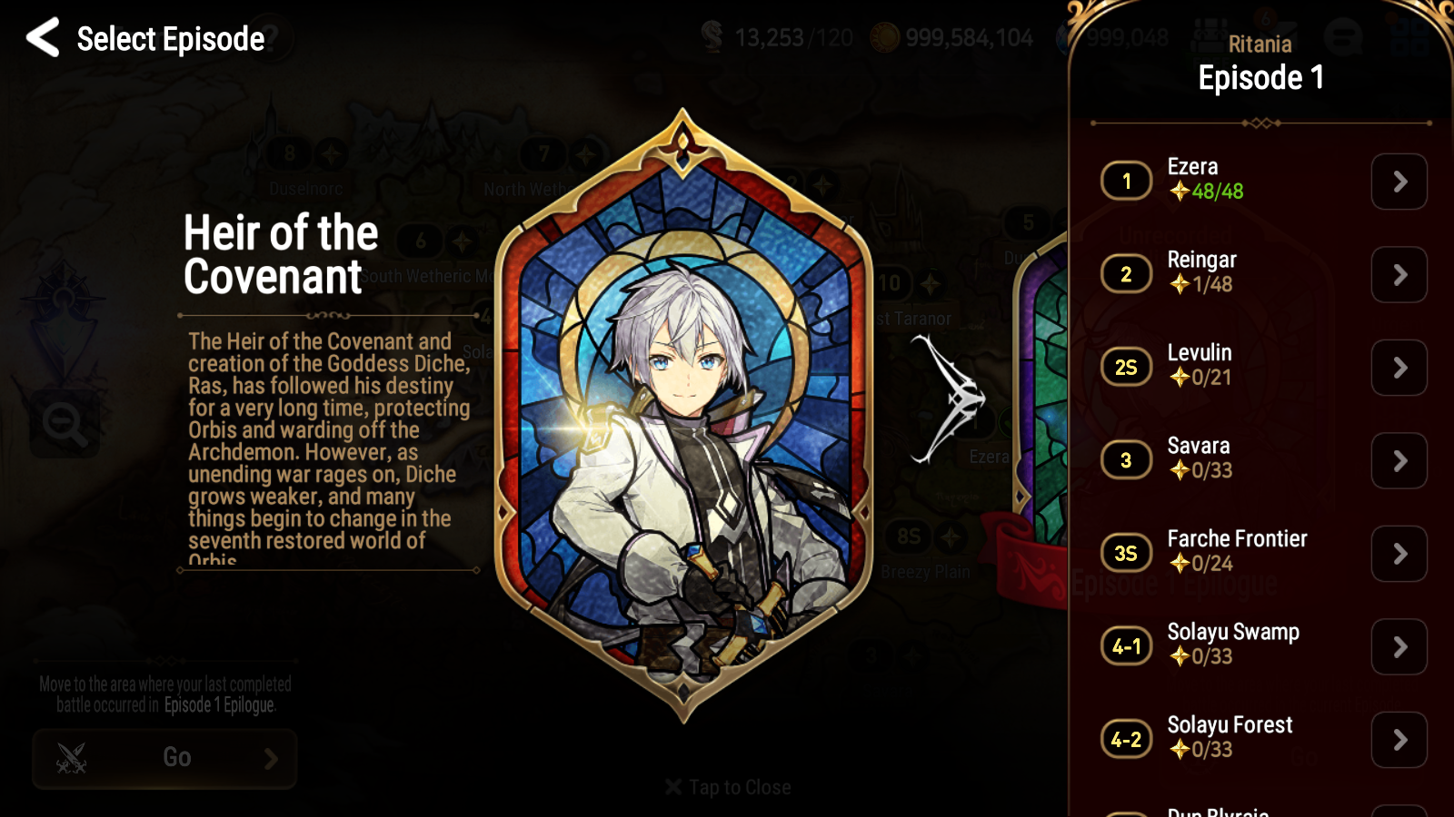The image size is (1454, 817).
Task: Click the Go button for the last battle
Action: 164,758
